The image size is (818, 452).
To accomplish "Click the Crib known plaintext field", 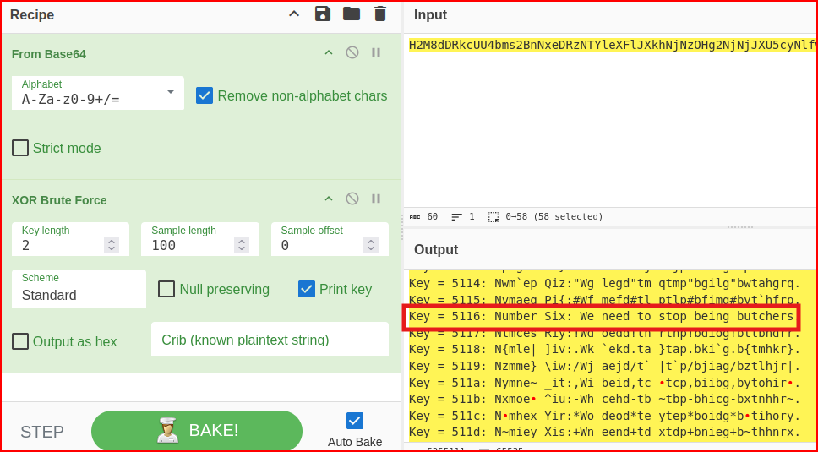I will pos(270,340).
